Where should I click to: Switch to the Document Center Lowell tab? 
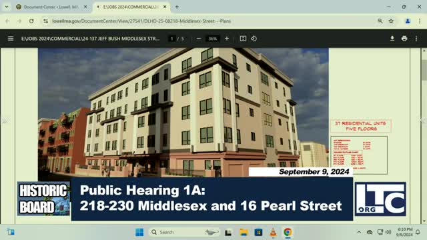pyautogui.click(x=51, y=7)
